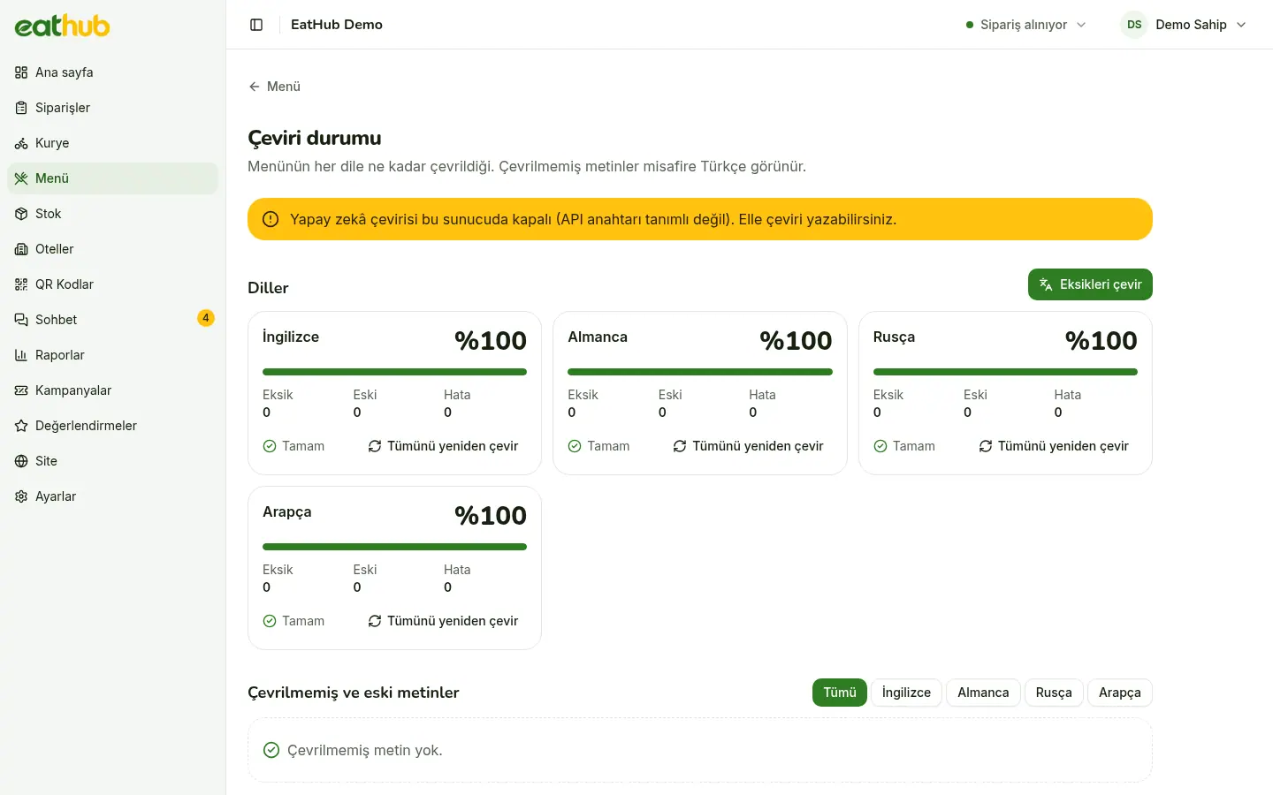Filter untranslated texts by Rusça
Image resolution: width=1273 pixels, height=795 pixels.
(x=1054, y=693)
